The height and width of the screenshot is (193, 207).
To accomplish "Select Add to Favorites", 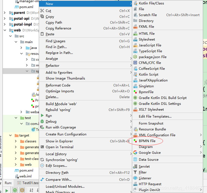I will [x=85, y=73].
